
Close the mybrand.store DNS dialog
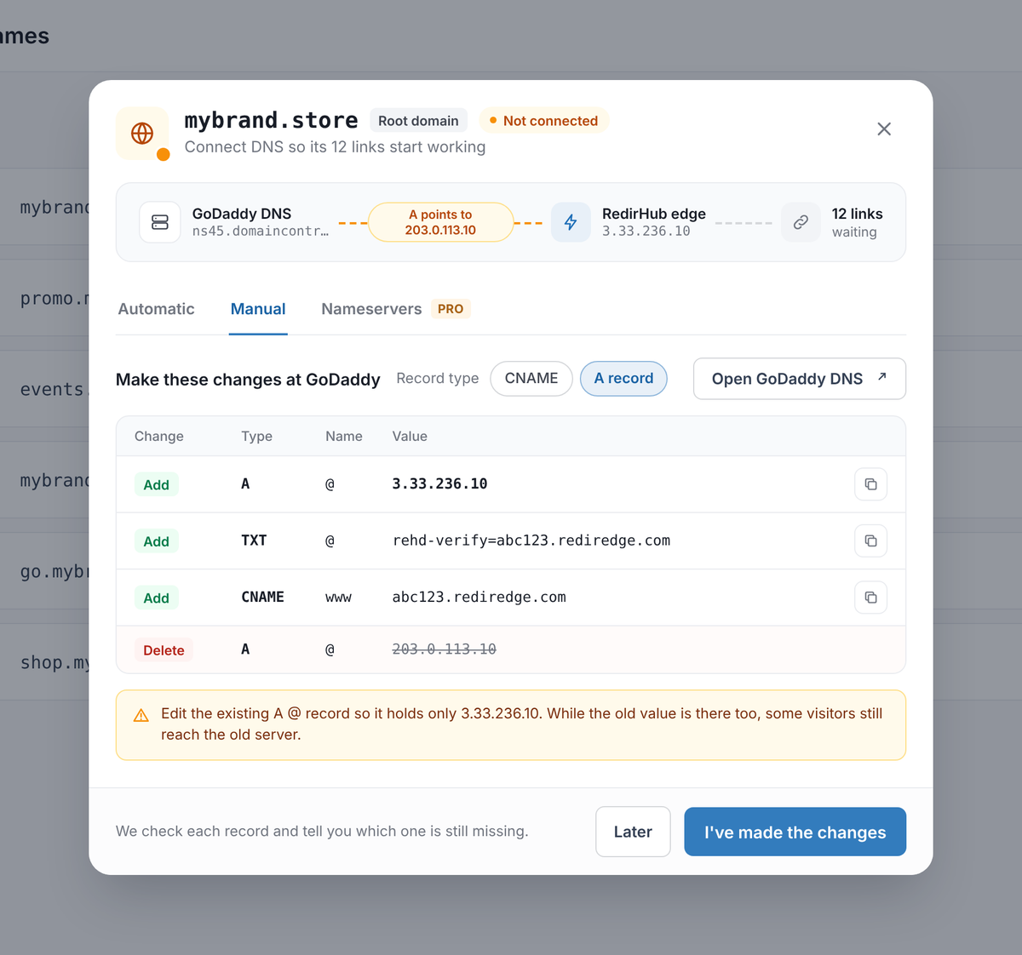(884, 129)
